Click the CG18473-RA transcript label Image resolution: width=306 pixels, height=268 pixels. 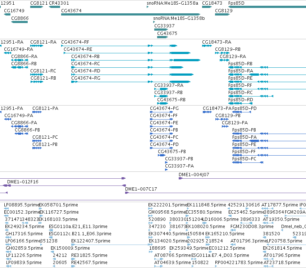point(216,42)
